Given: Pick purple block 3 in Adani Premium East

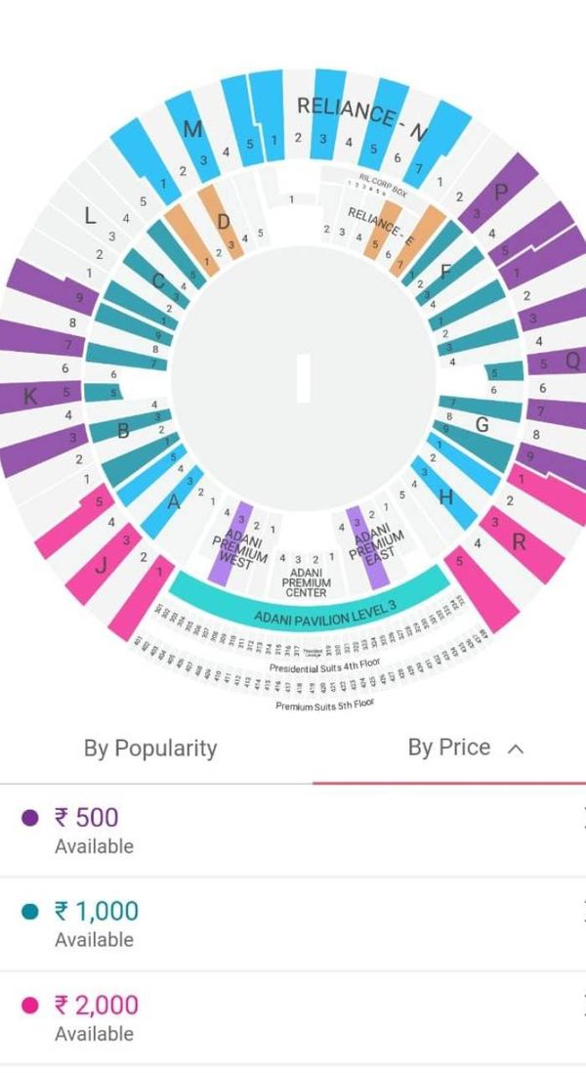Looking at the screenshot, I should 366,547.
